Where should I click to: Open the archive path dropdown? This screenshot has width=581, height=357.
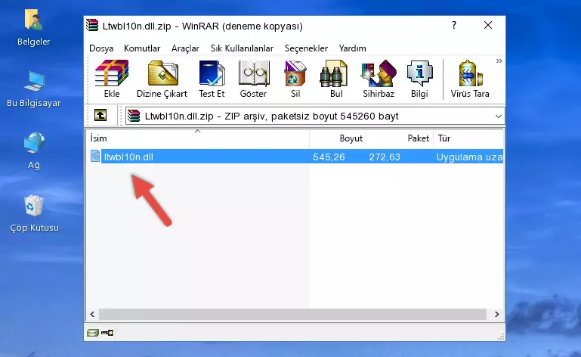(x=499, y=116)
